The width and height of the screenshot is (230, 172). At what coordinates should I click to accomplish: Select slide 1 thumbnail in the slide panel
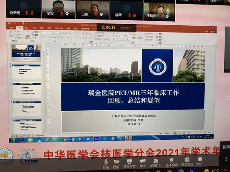point(26,53)
